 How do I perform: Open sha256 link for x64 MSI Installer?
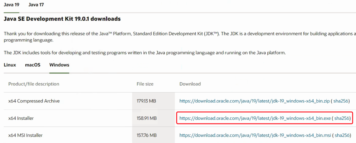coord(342,135)
